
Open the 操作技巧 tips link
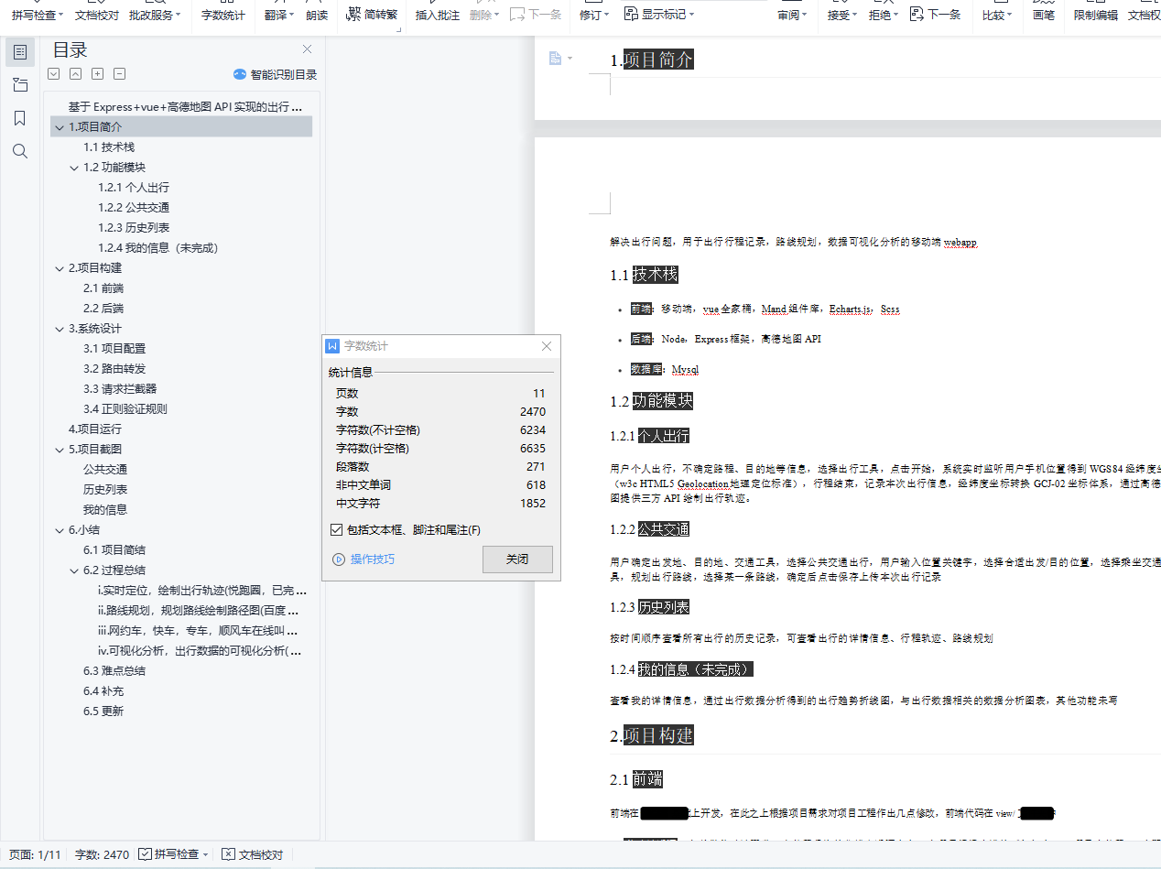tap(363, 559)
